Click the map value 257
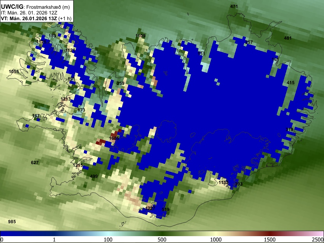The image size is (324, 243). click(x=249, y=42)
